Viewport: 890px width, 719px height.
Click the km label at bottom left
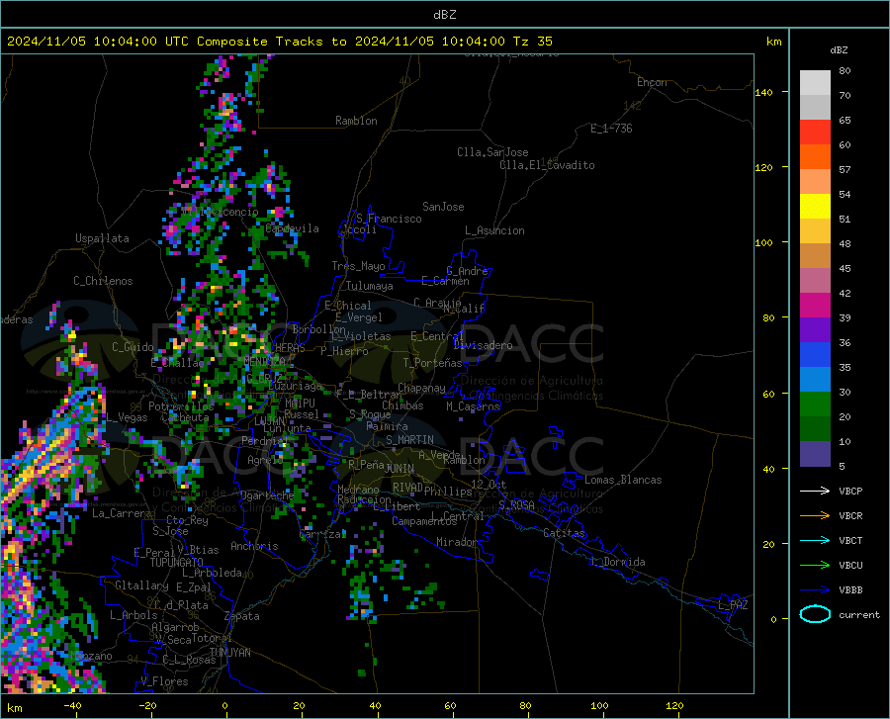coord(14,708)
